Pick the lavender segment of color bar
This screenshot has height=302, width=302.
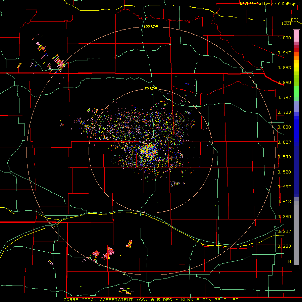coord(296,106)
